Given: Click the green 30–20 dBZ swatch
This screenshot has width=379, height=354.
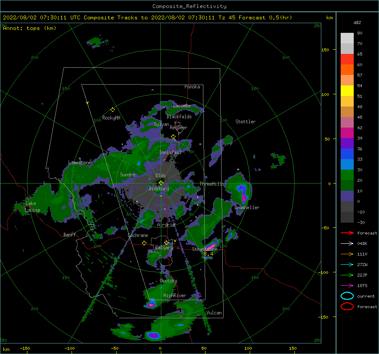Looking at the screenshot, I should 347,175.
